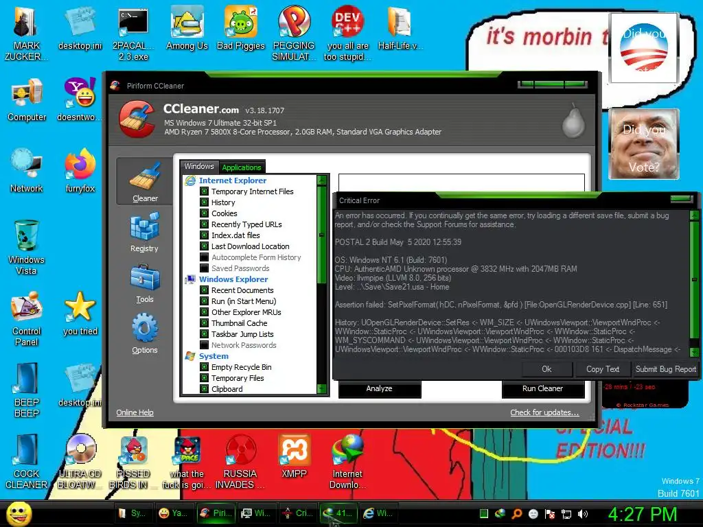The image size is (703, 527).
Task: Switch to the Windows tab
Action: tap(199, 166)
